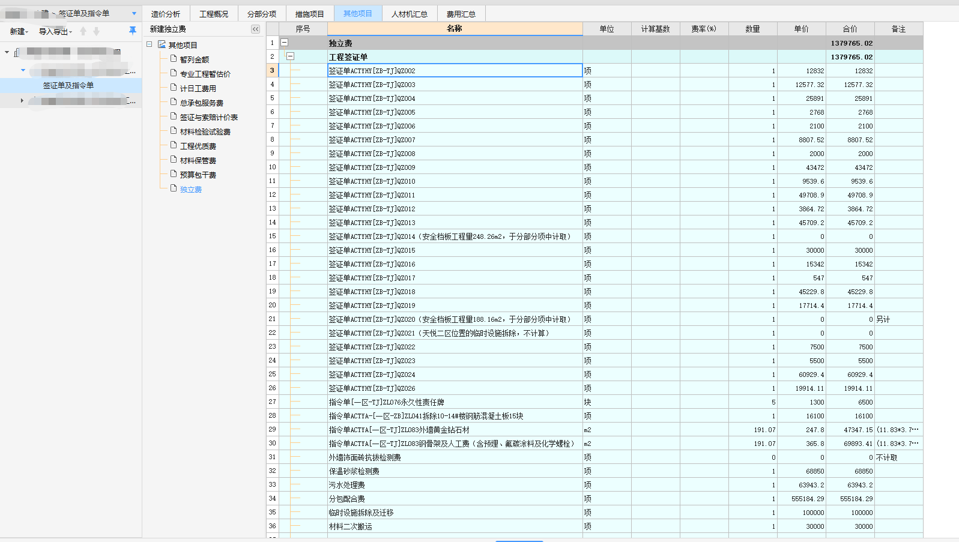Expand the collapsed last project node
The width and height of the screenshot is (959, 542).
(22, 100)
